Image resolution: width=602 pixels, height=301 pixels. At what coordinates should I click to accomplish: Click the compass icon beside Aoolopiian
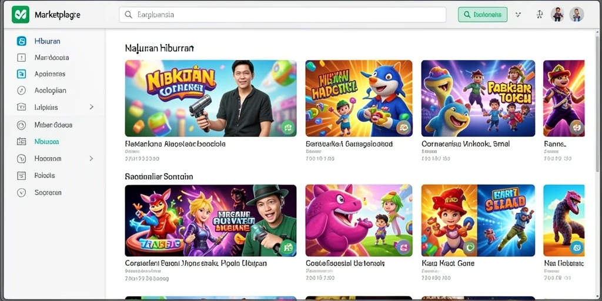(22, 91)
